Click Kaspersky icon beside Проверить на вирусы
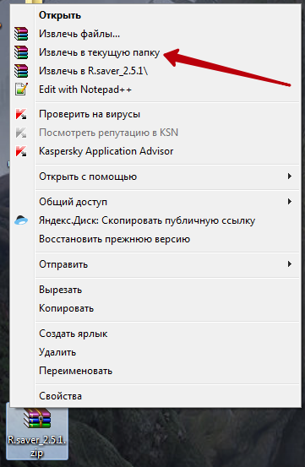 [21, 114]
